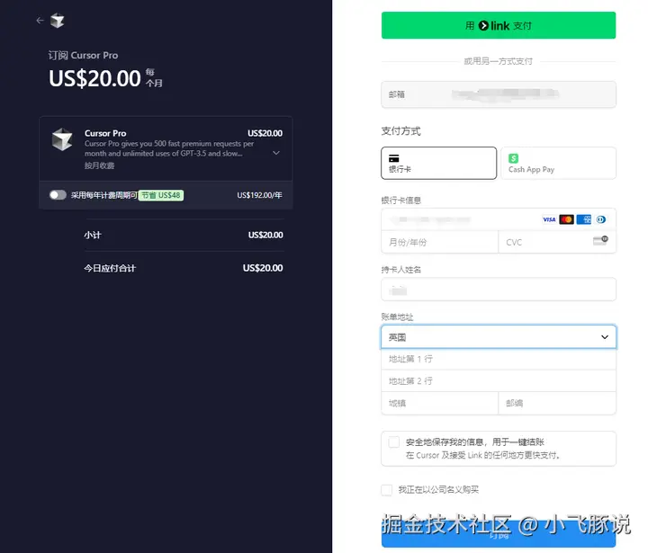Check the 我正在以公司名义购买 checkbox
This screenshot has width=648, height=553.
point(387,490)
